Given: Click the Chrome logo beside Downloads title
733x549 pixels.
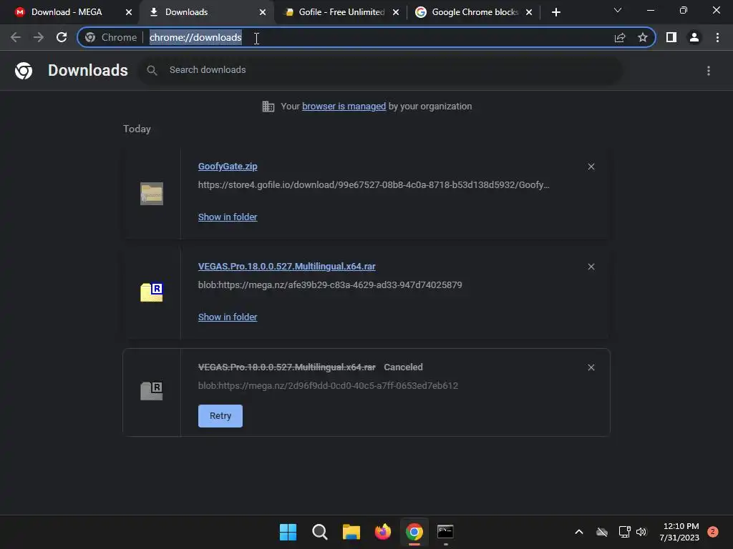Looking at the screenshot, I should tap(24, 71).
